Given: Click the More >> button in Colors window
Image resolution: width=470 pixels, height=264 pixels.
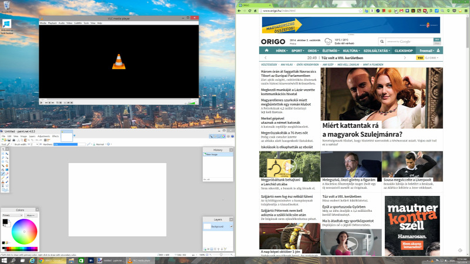Looking at the screenshot, I should point(31,215).
